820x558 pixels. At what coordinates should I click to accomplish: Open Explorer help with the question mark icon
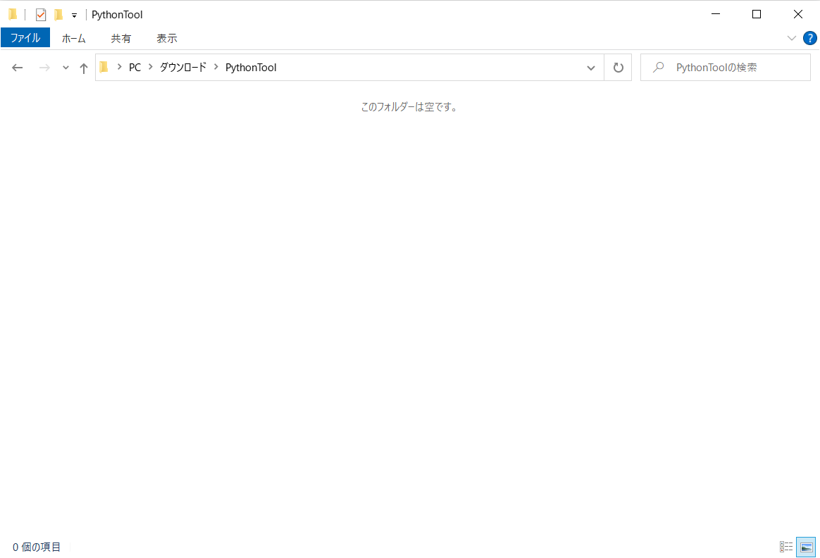[x=809, y=38]
